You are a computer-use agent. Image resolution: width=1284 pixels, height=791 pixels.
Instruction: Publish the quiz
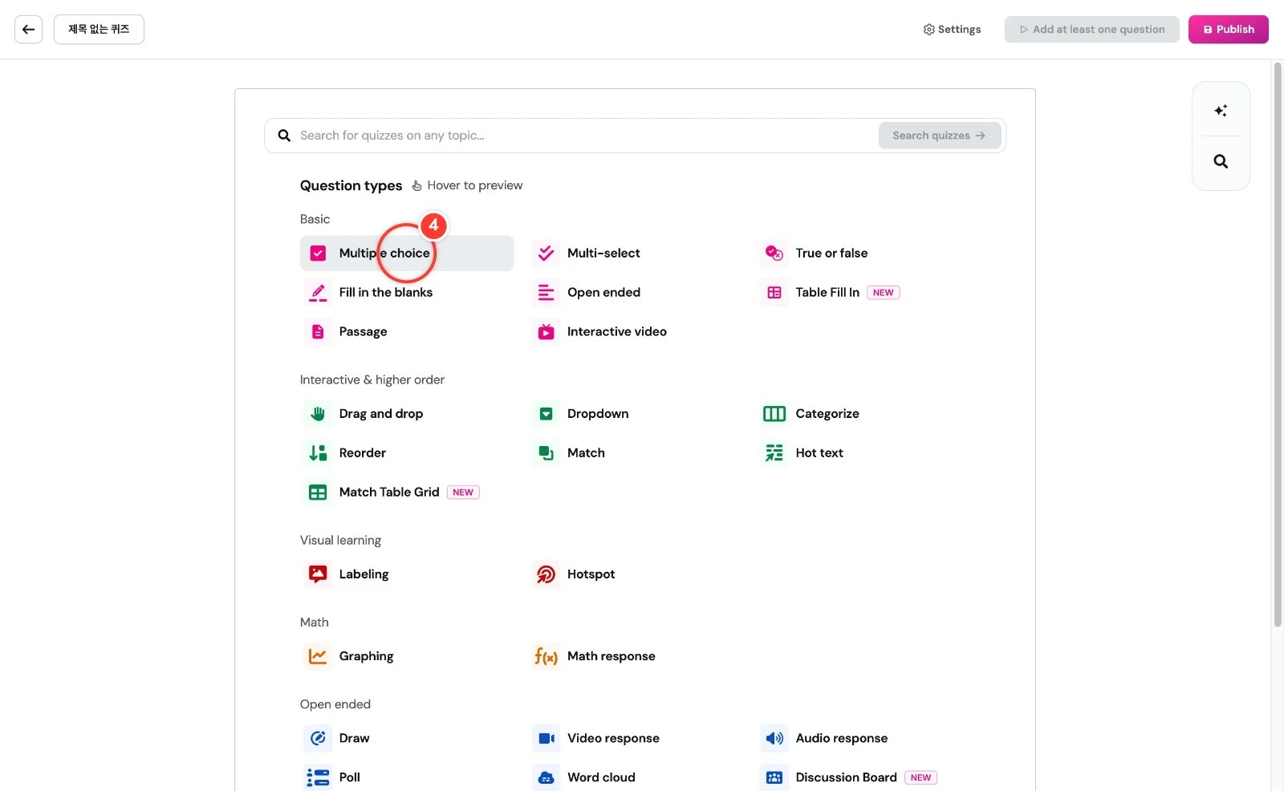tap(1228, 30)
